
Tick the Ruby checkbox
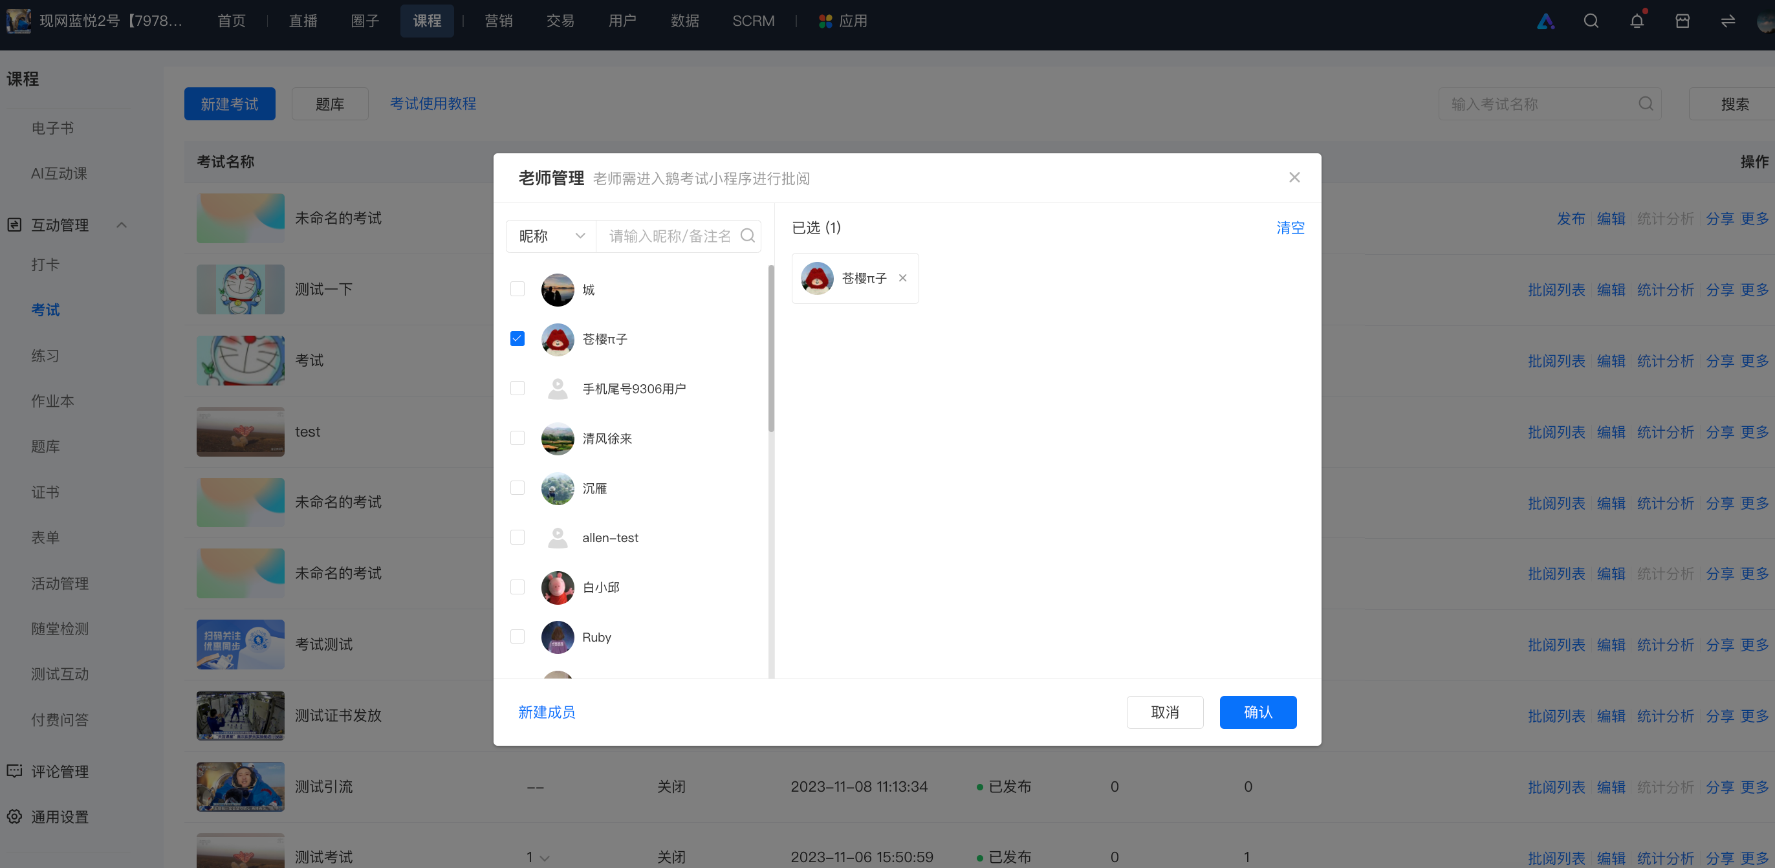(x=517, y=636)
